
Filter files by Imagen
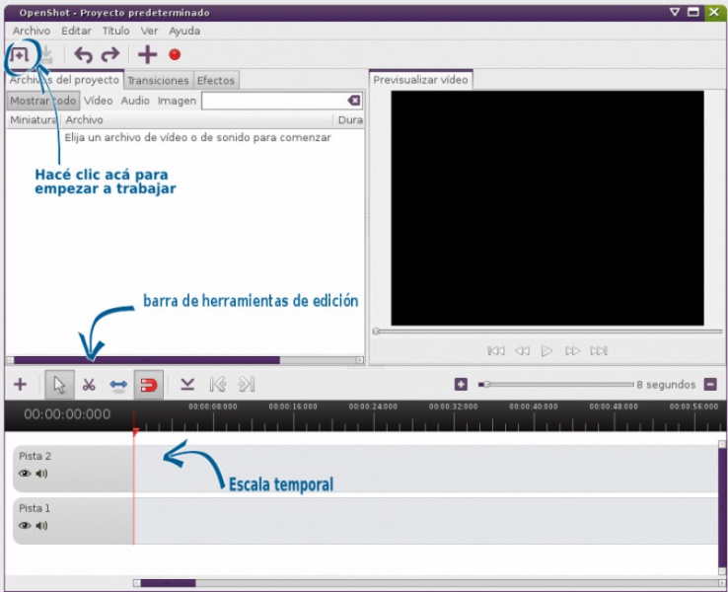tap(177, 101)
